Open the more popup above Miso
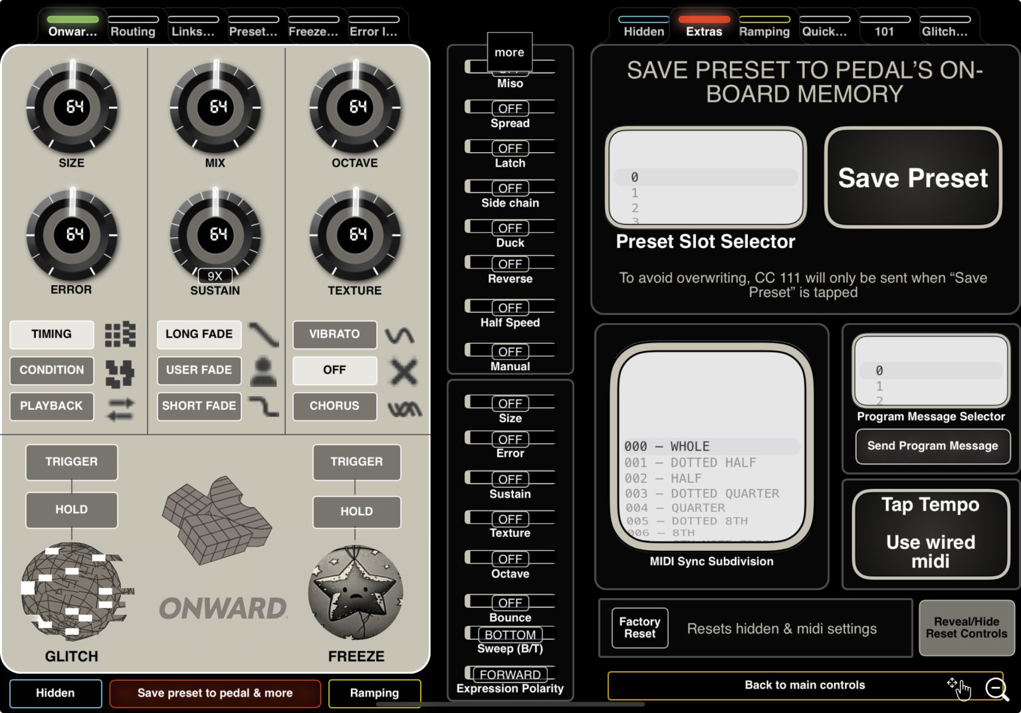 click(509, 52)
